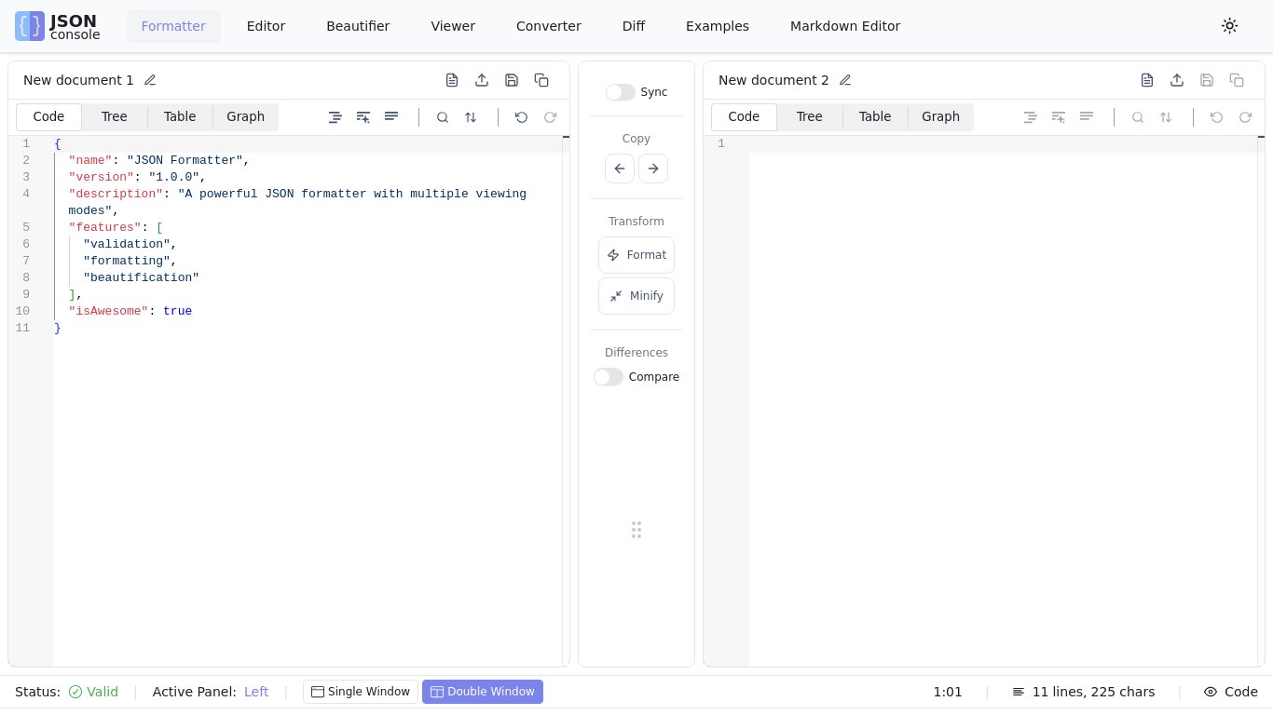Click new file icon in New document 2 header
1273x715 pixels.
point(1147,80)
